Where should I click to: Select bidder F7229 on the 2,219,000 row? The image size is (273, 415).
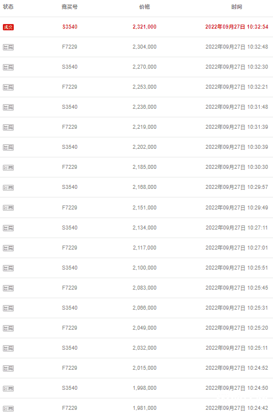pos(69,127)
